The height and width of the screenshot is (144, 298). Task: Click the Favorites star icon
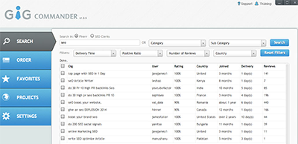(6, 79)
